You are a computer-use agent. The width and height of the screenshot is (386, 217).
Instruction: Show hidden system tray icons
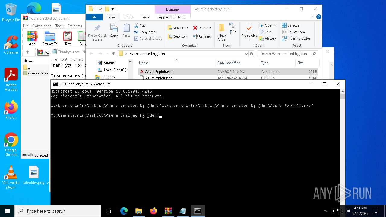(x=325, y=211)
